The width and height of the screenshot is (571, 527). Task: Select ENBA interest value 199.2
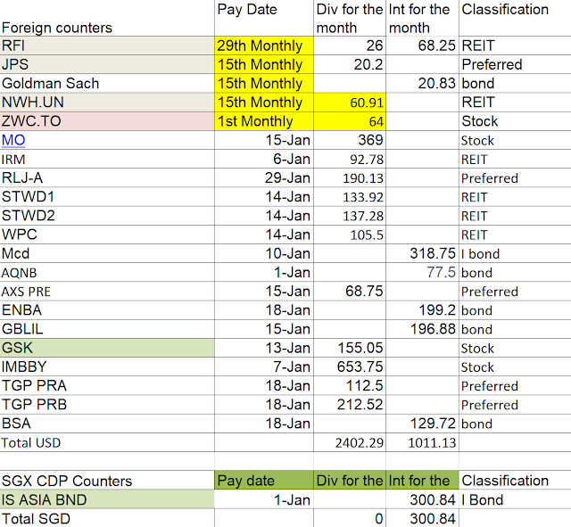(422, 310)
